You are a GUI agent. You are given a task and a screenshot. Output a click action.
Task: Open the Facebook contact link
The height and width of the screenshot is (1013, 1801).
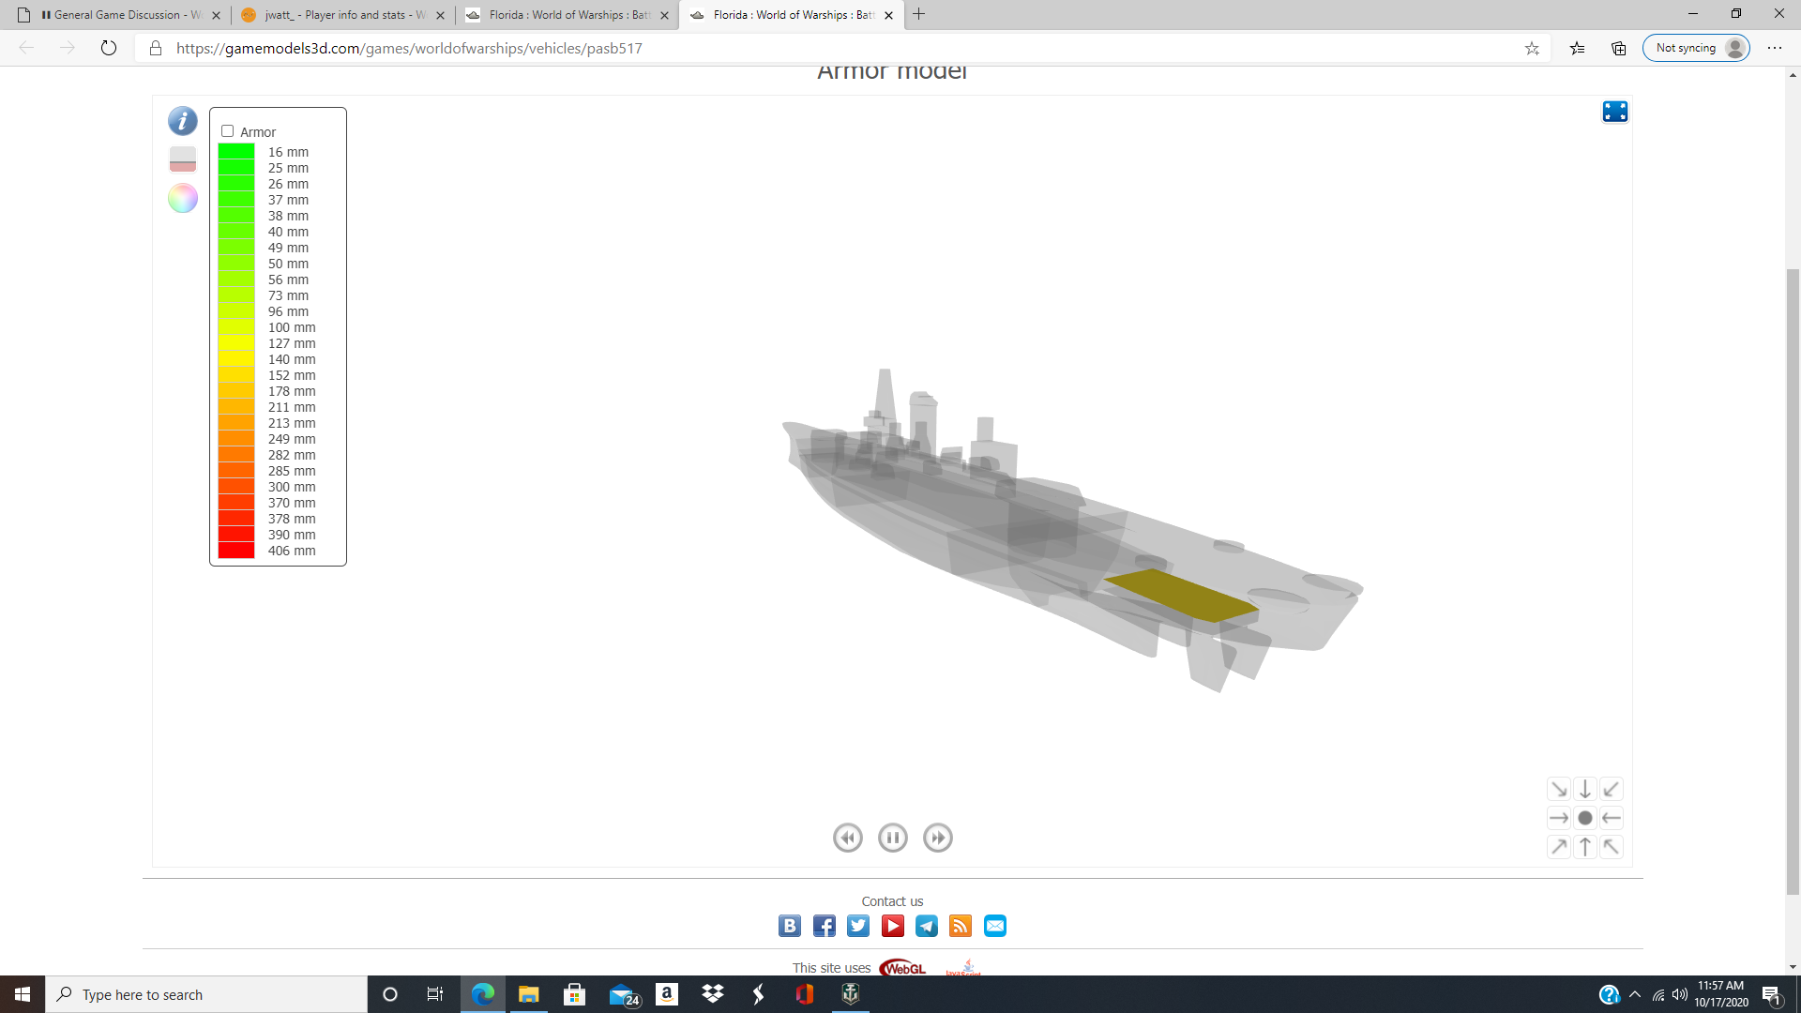824,926
